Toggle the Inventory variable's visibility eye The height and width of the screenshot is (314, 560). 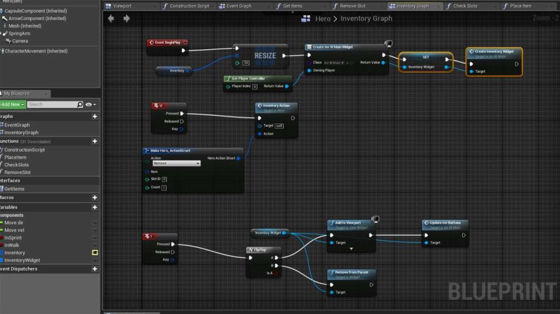(95, 253)
